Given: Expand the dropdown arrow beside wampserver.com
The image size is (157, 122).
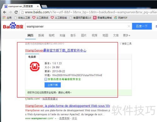Looking at the screenshot, I should (56, 119).
